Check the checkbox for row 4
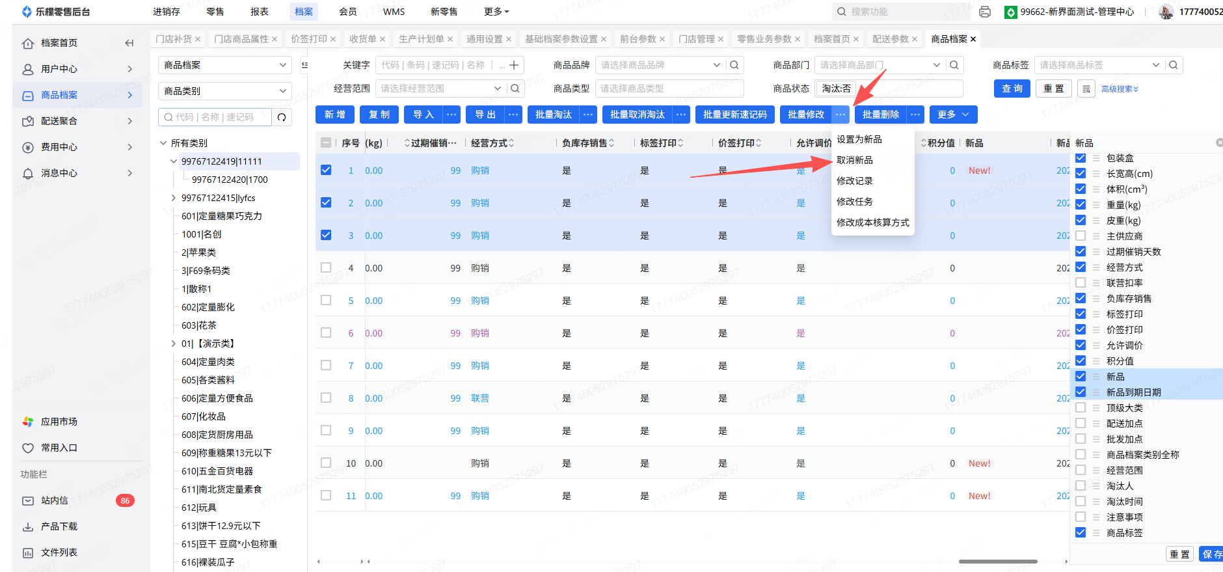This screenshot has width=1223, height=572. 326,268
